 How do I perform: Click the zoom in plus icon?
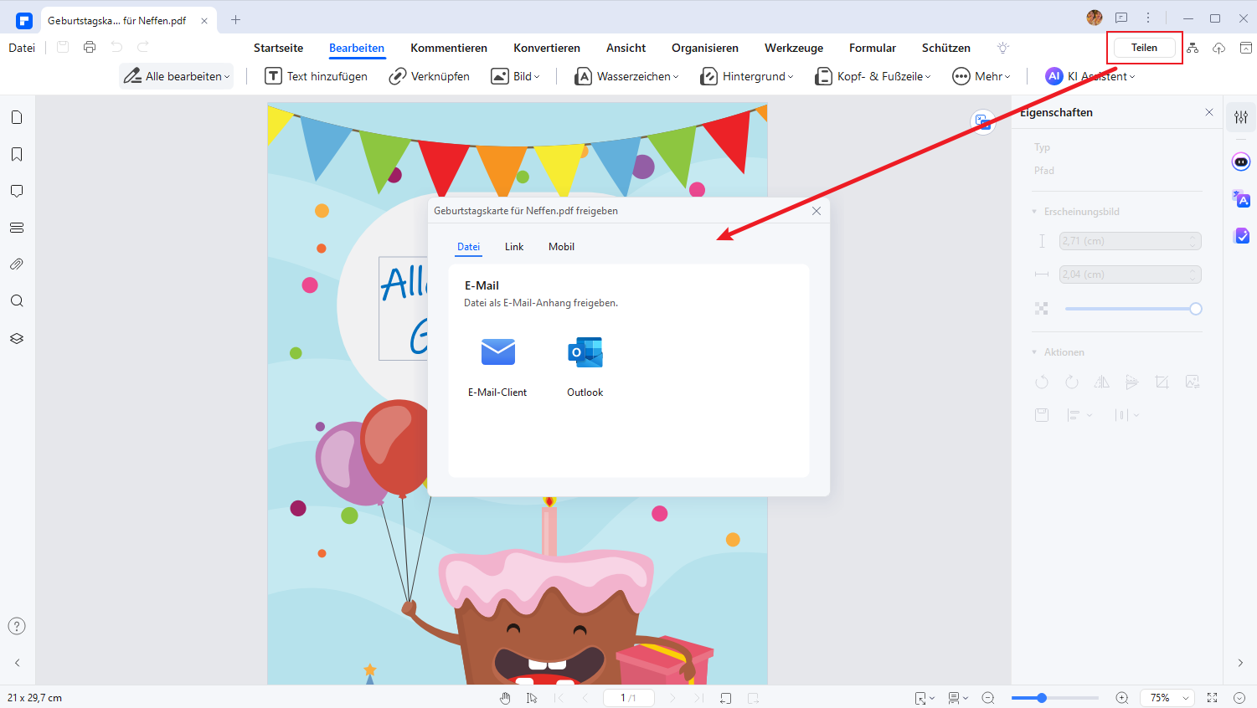1122,698
